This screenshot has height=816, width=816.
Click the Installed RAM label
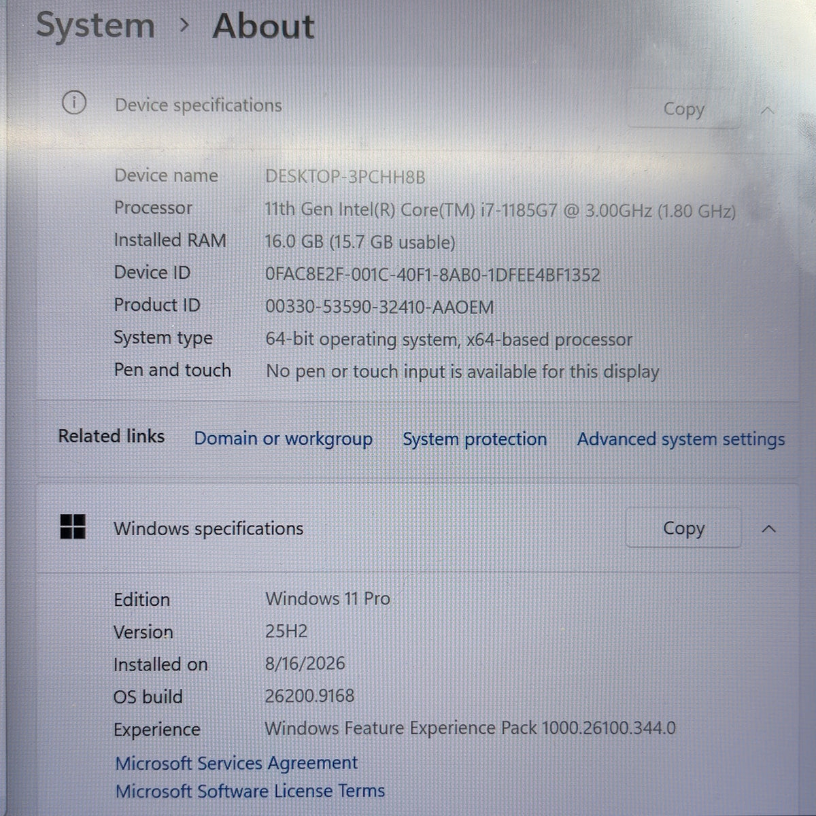[x=170, y=240]
